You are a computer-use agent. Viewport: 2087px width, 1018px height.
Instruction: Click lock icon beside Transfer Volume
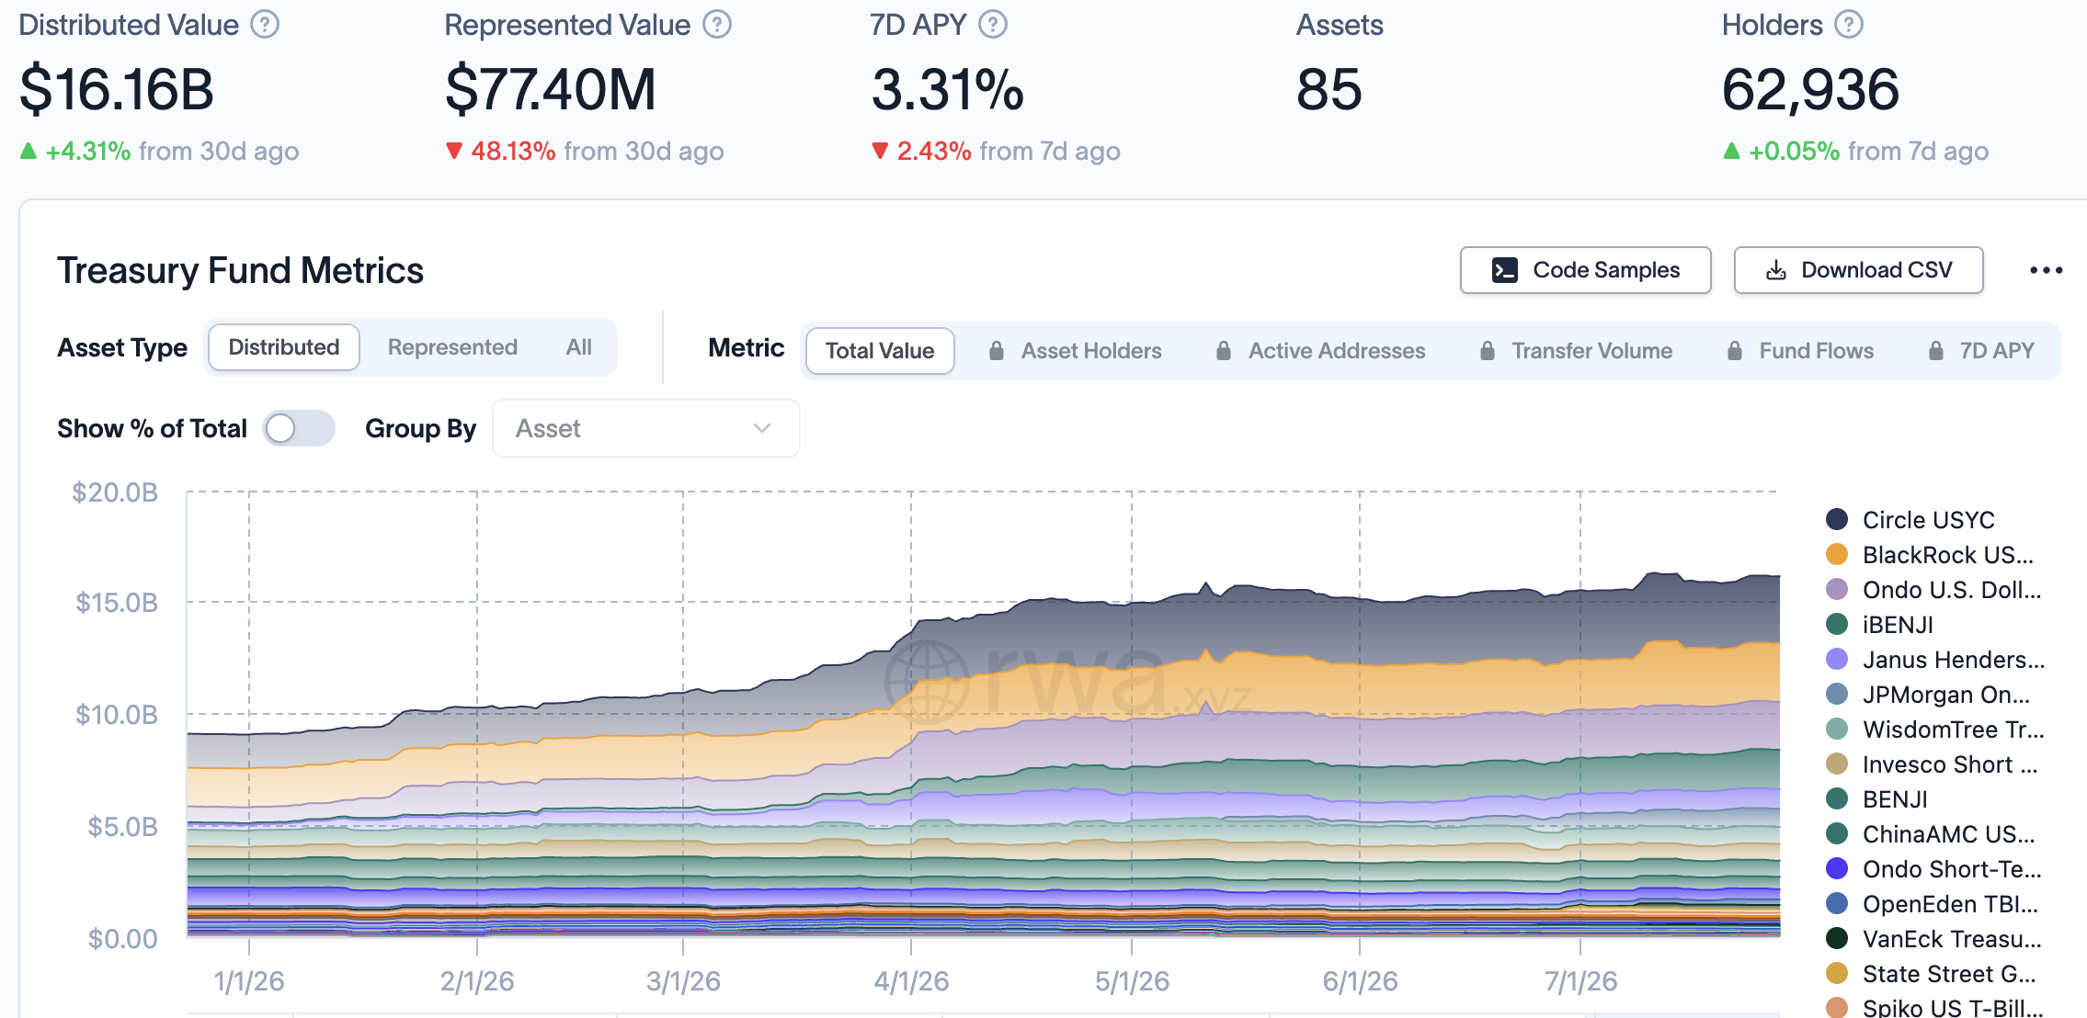[x=1488, y=351]
